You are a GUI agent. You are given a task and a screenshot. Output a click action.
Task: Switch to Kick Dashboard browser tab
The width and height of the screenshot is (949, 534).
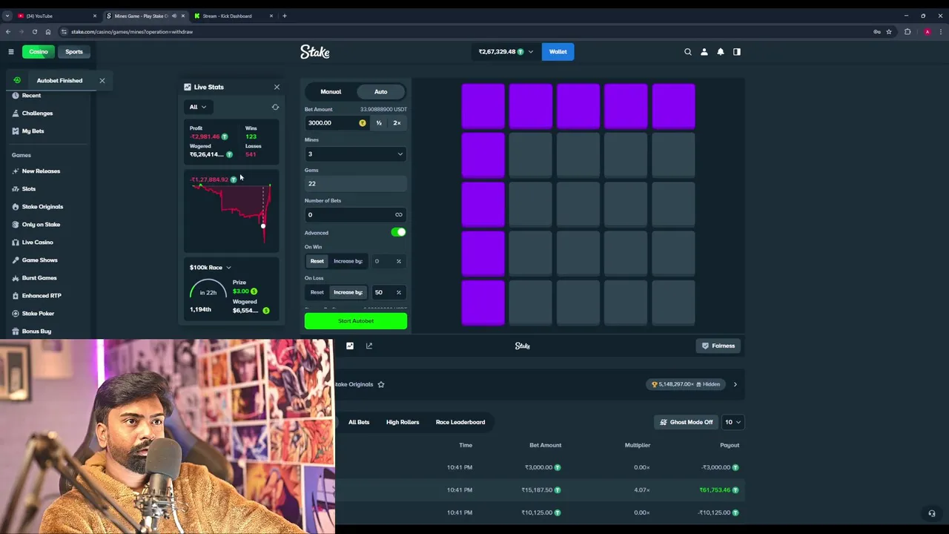coord(234,16)
